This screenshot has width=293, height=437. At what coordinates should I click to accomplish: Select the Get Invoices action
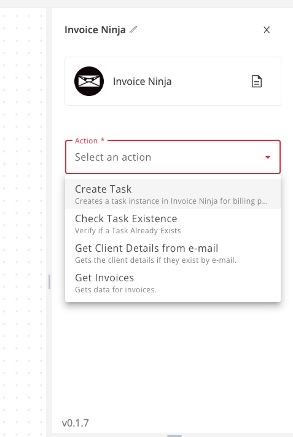tap(173, 283)
